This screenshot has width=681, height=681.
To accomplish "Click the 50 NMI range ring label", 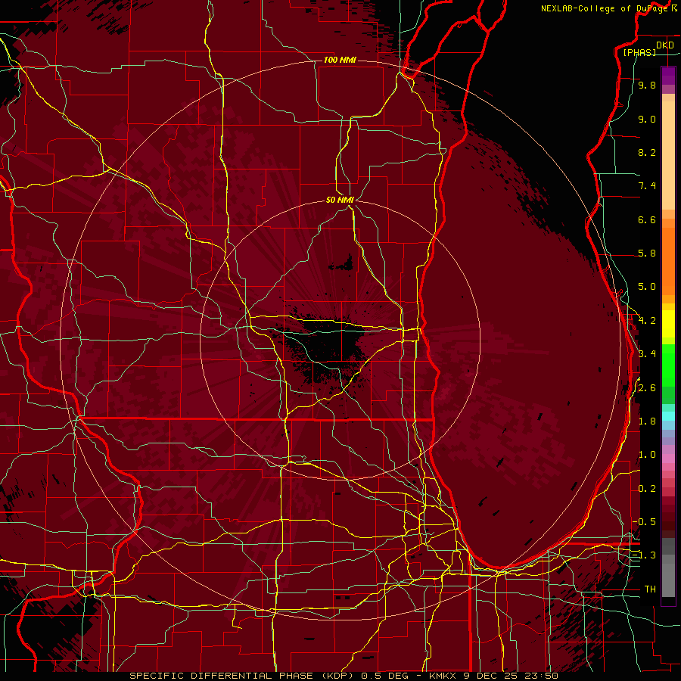I will pos(340,200).
